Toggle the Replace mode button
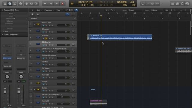 [148, 4]
